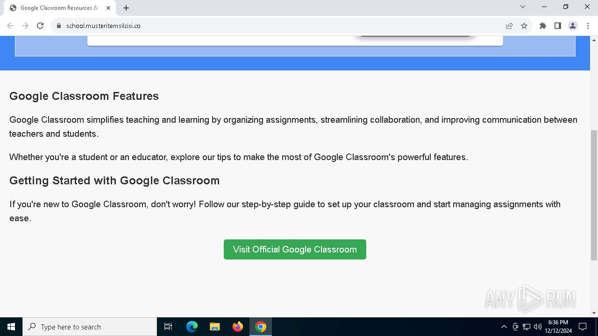Open the volume speaker tray icon

tap(538, 327)
